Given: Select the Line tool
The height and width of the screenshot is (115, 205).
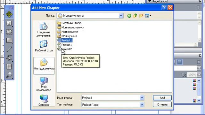Looking at the screenshot, I should pos(9,49).
